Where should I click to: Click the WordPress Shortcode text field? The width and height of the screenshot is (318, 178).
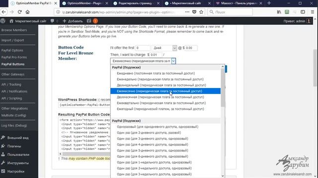[x=84, y=105]
